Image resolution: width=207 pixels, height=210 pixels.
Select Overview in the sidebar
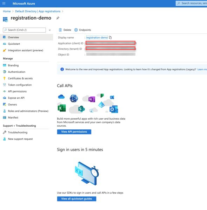pyautogui.click(x=26, y=37)
